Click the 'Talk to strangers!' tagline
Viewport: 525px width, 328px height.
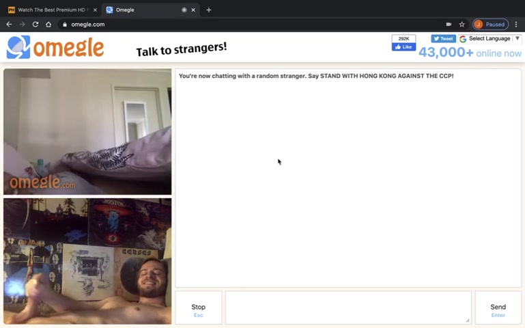(182, 49)
